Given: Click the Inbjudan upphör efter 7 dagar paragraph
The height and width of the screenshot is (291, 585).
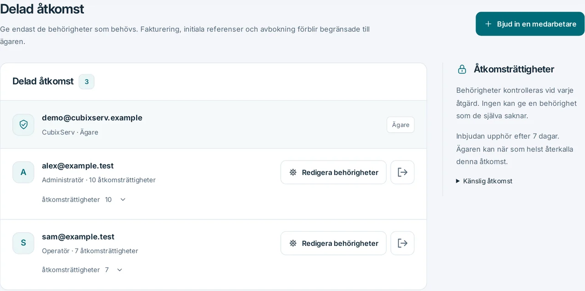Looking at the screenshot, I should click(x=515, y=149).
